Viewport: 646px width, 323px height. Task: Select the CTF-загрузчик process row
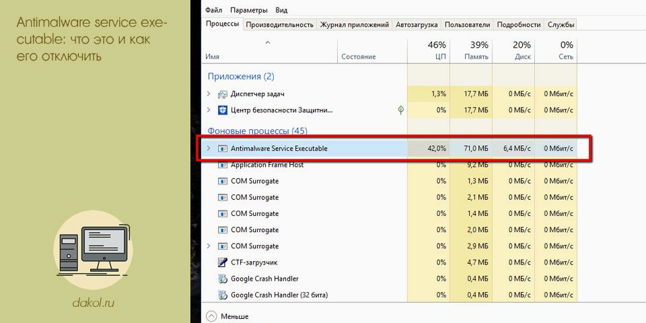pos(390,262)
